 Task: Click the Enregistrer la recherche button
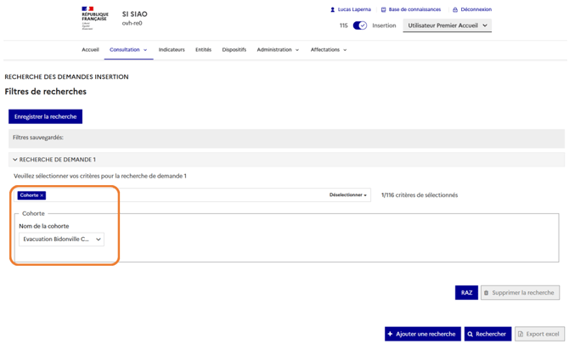click(x=46, y=116)
